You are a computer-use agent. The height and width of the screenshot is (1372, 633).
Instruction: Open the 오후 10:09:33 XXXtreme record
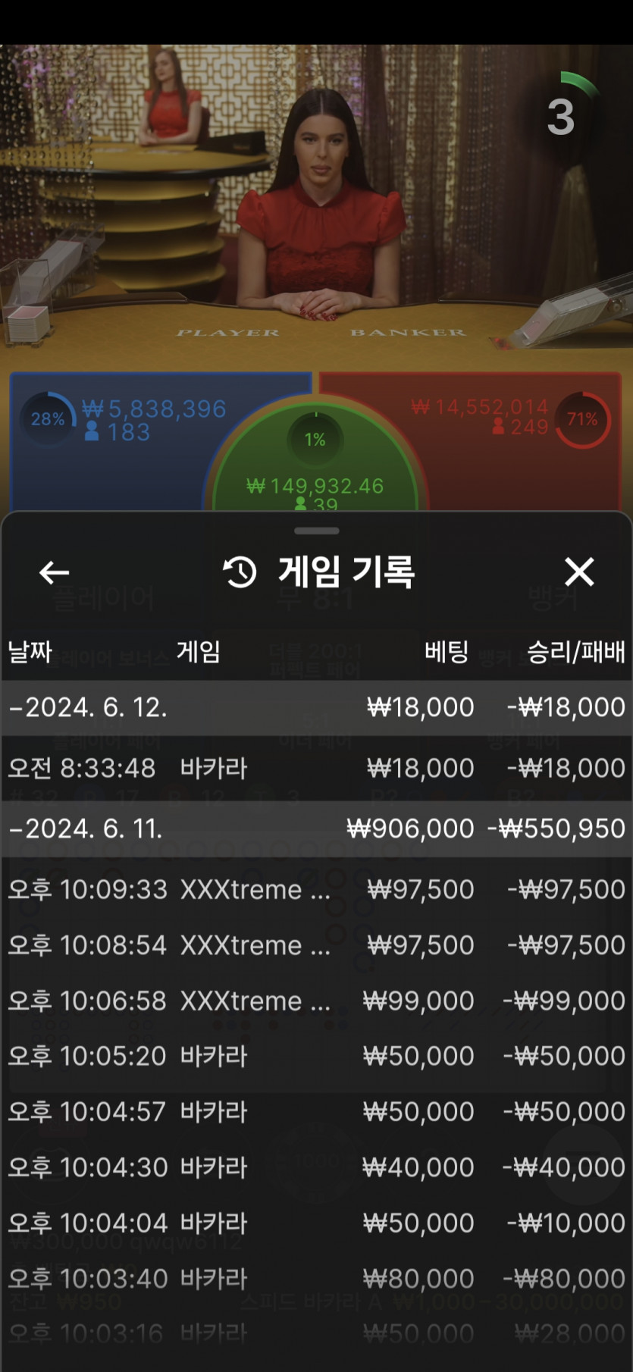(316, 889)
